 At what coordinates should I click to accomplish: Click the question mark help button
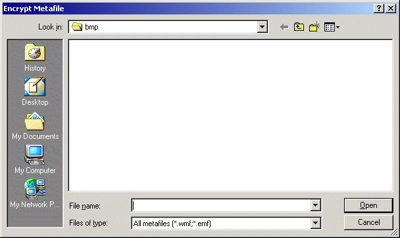click(379, 9)
